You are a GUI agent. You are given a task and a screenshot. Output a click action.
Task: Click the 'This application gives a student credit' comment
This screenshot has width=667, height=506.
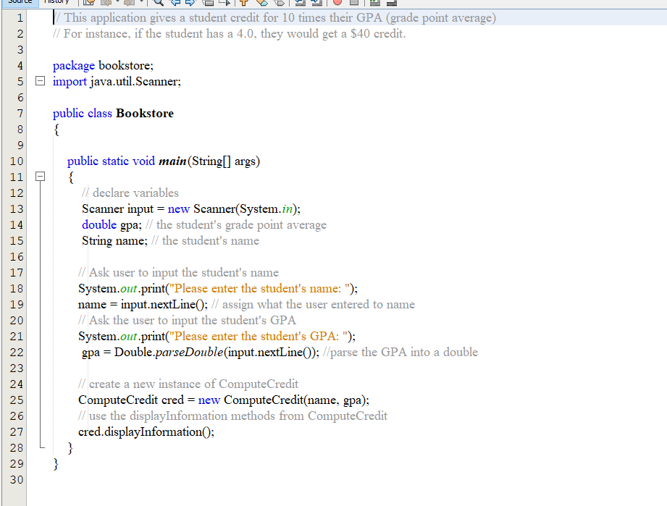click(274, 18)
